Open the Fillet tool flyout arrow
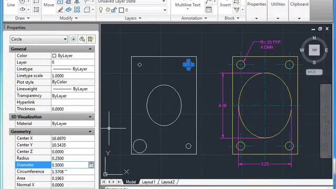The height and width of the screenshot is (189, 336). [x=93, y=9]
